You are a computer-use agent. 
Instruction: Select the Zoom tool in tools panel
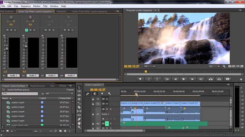(x=79, y=127)
